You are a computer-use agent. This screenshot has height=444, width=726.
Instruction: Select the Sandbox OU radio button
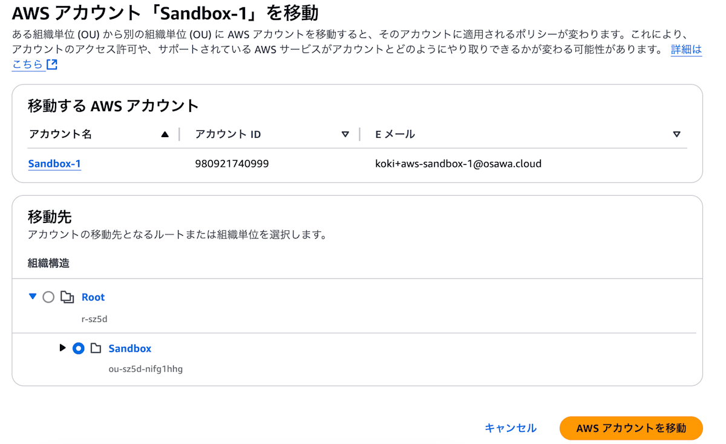(78, 348)
